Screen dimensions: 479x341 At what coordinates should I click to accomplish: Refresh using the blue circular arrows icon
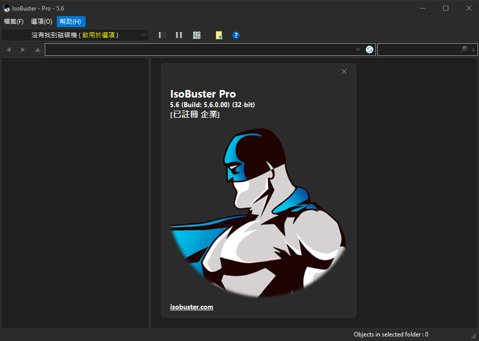[370, 49]
